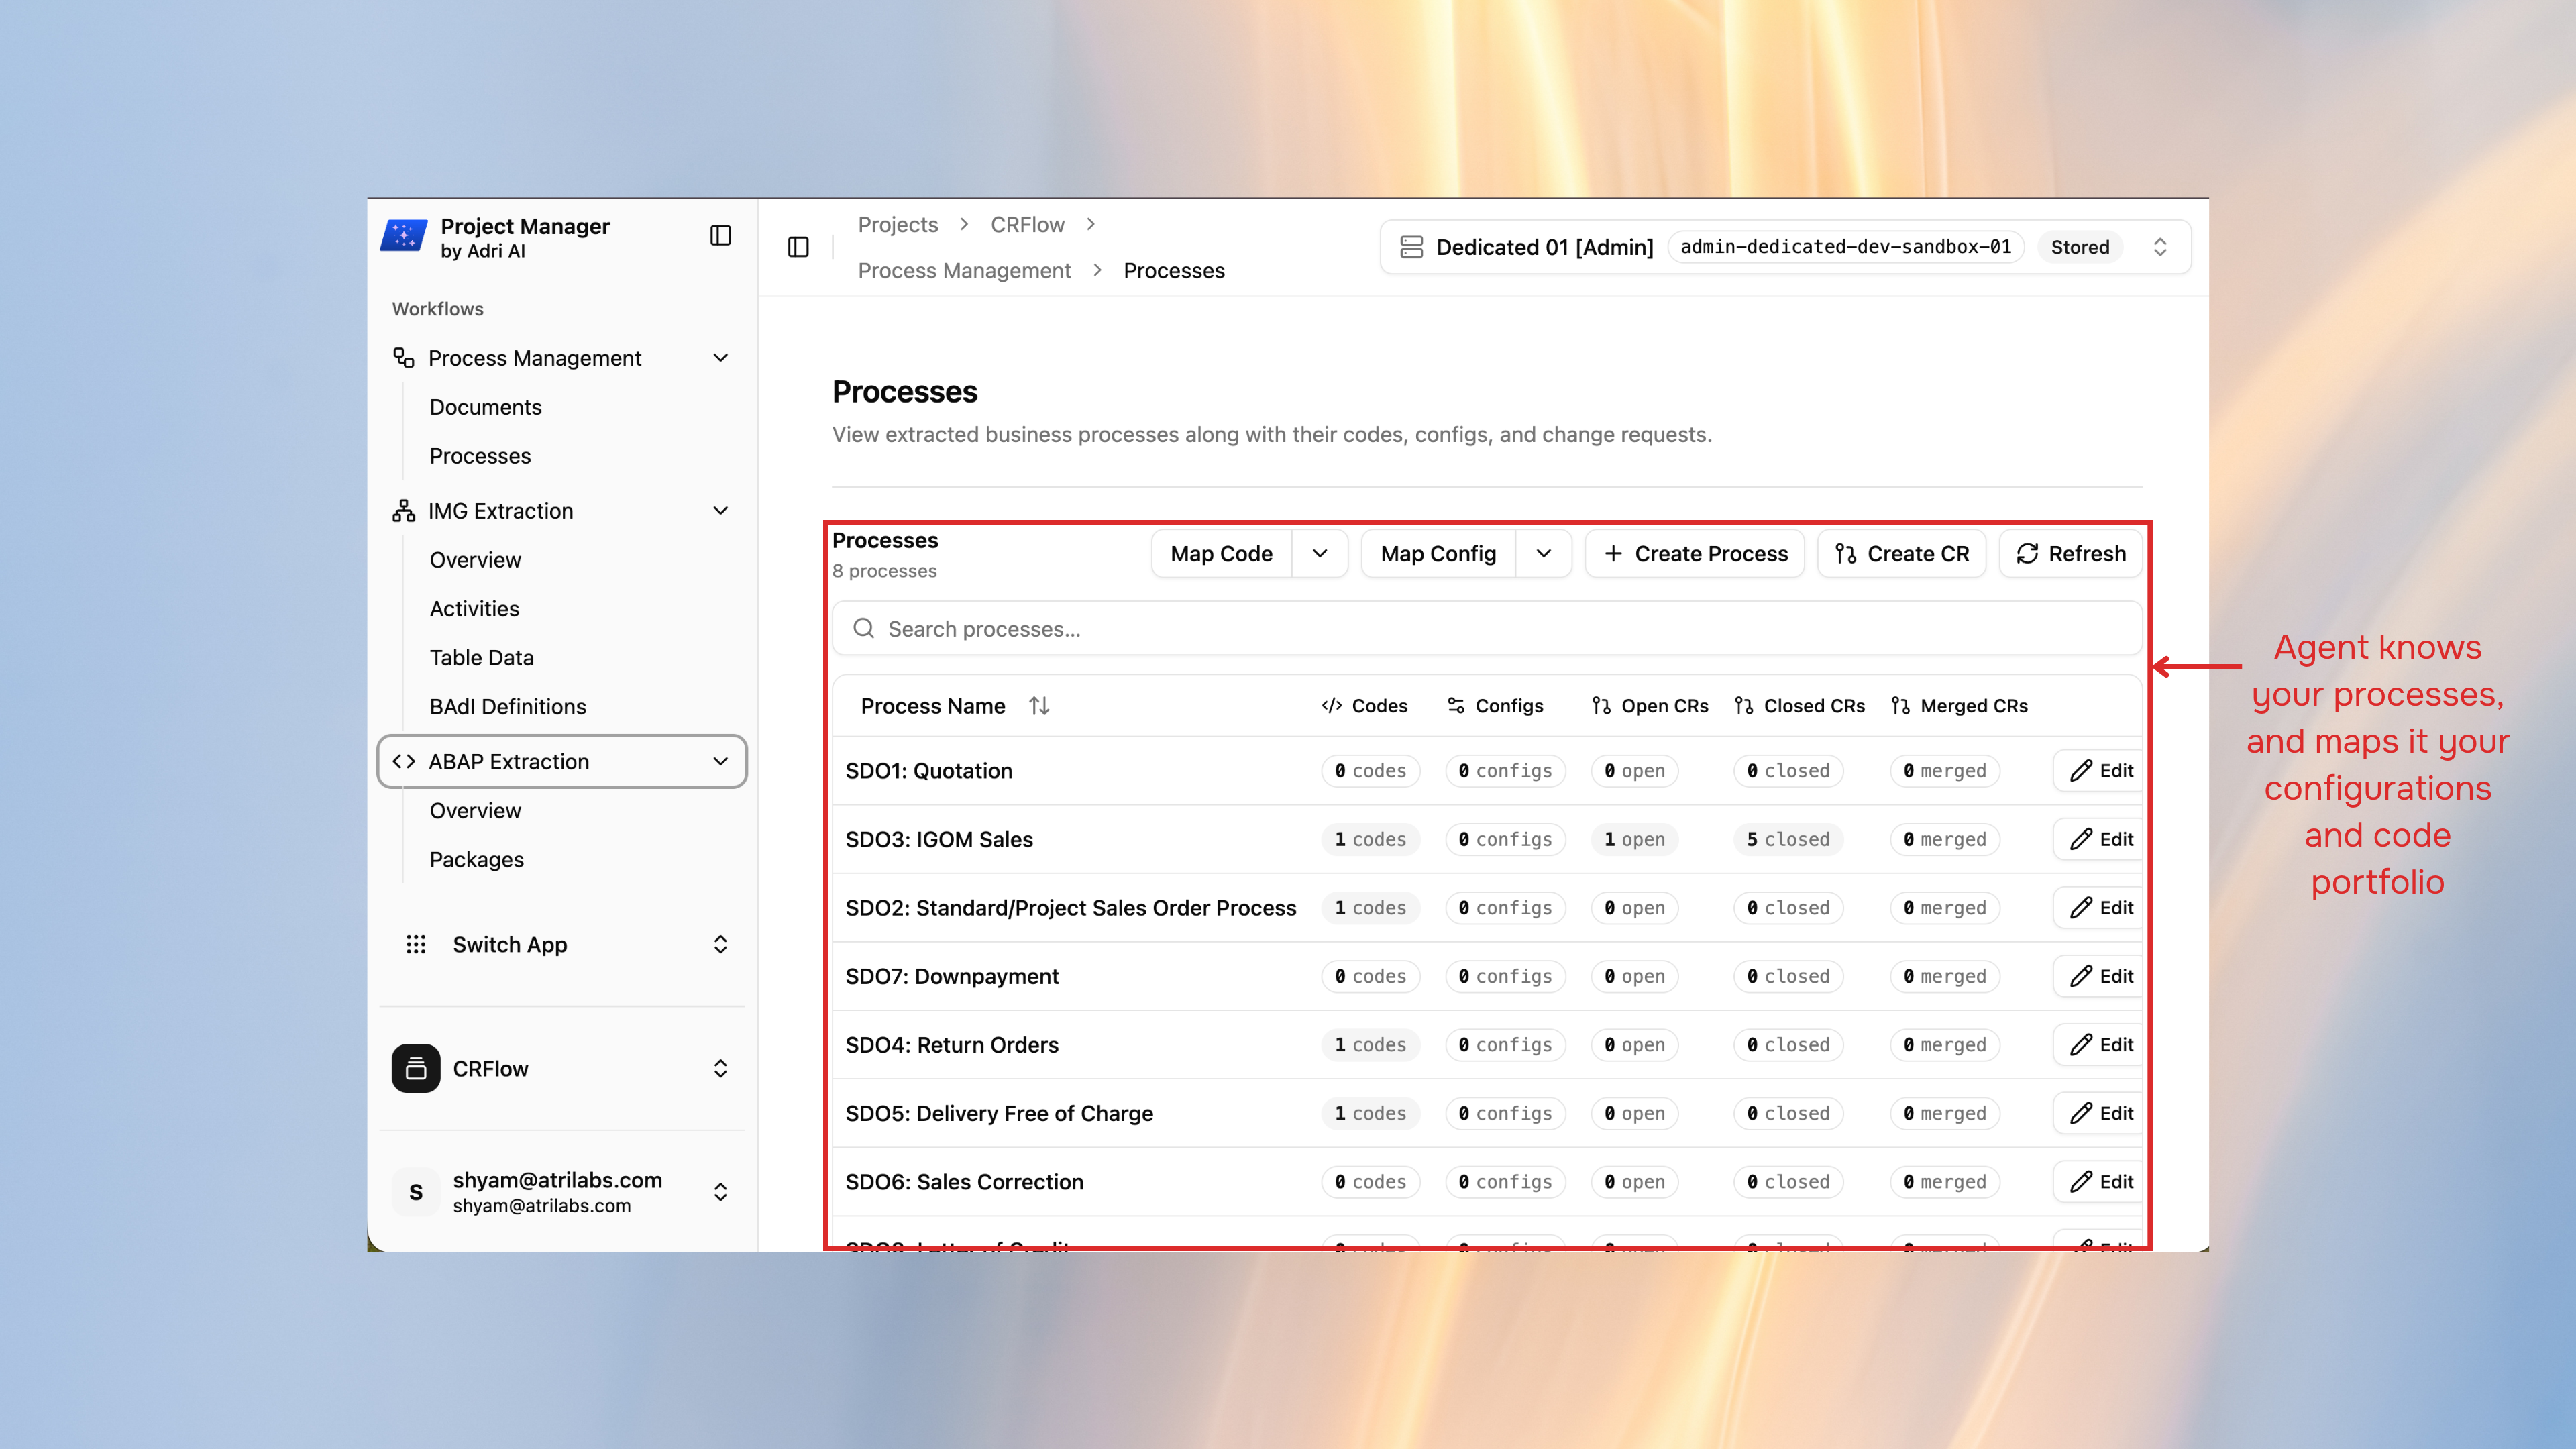2576x1449 pixels.
Task: Click the Refresh icon to reload processes
Action: [2027, 553]
